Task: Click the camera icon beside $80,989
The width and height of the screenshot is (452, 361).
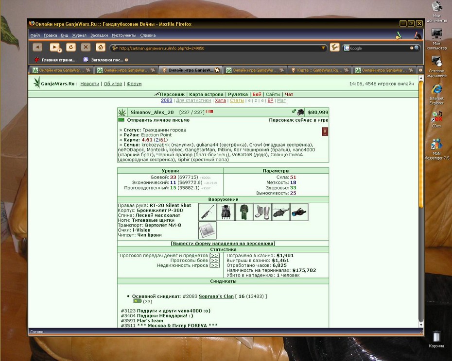Action: 300,112
